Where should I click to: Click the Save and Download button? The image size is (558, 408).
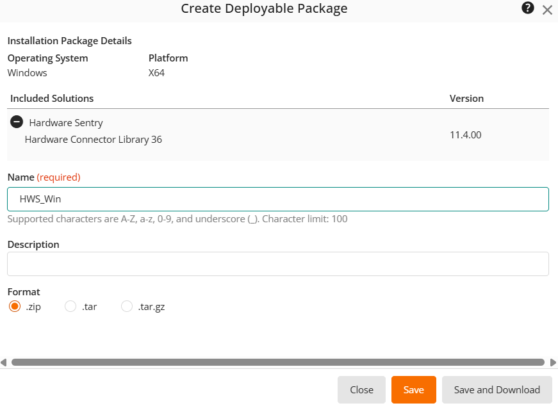click(496, 389)
